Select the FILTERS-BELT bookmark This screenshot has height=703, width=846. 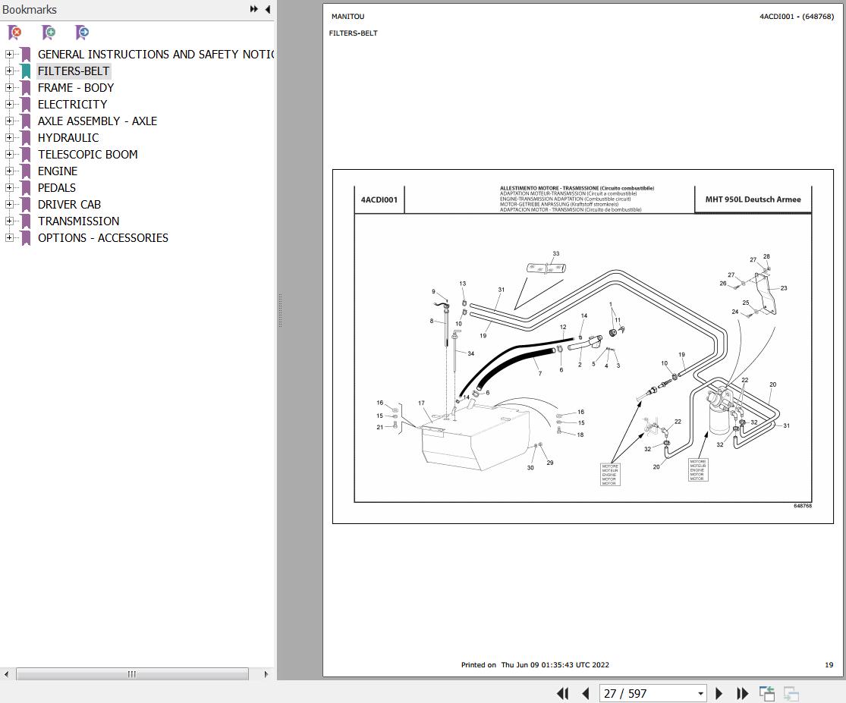click(x=74, y=71)
